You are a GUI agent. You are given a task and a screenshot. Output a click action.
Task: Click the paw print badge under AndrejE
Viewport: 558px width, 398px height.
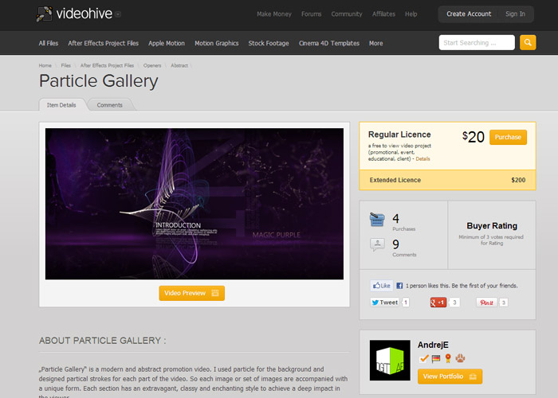tap(460, 358)
